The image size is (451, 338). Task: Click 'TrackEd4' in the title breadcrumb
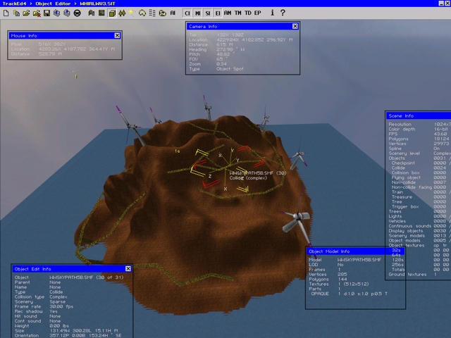(x=14, y=4)
